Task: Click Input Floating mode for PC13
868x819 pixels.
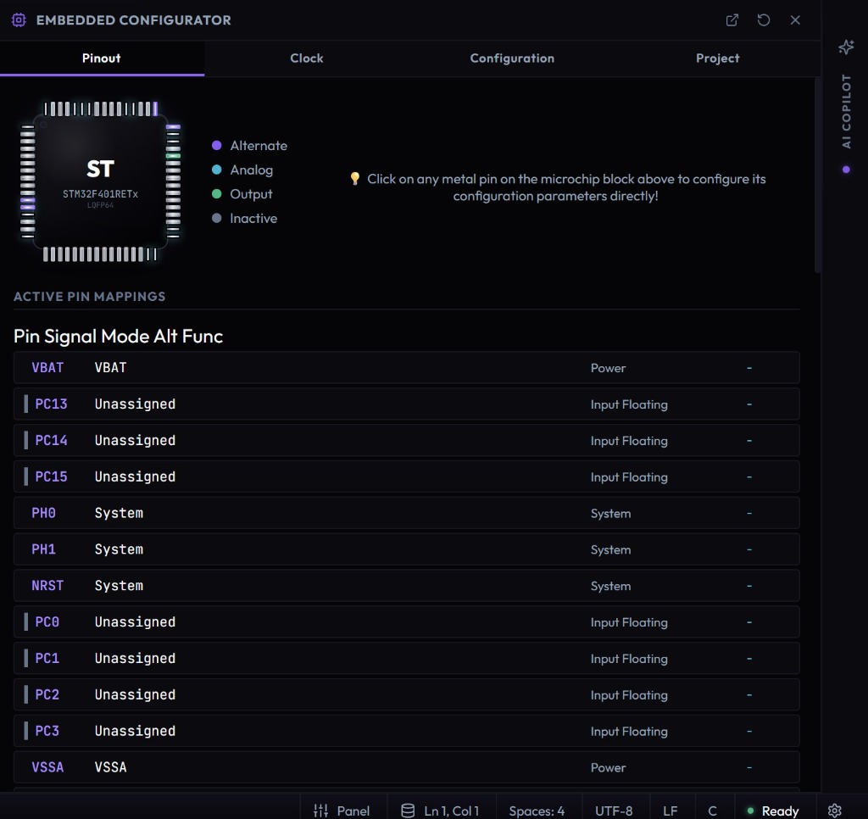Action: [x=629, y=404]
